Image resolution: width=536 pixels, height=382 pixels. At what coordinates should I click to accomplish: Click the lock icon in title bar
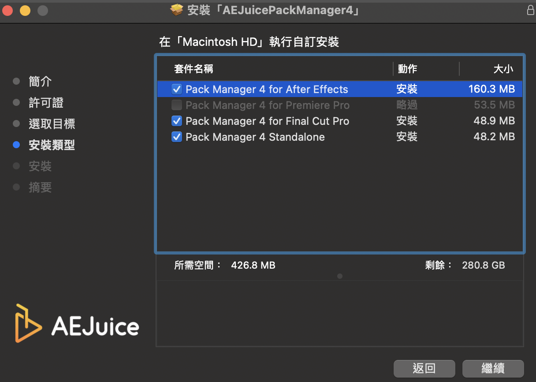pos(530,10)
